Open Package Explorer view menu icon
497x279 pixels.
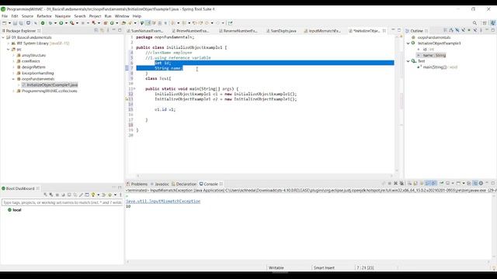point(108,30)
